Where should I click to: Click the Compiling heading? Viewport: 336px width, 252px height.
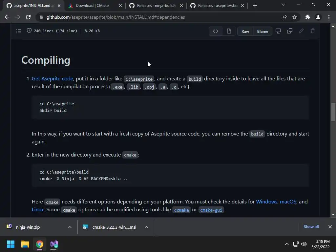[46, 60]
